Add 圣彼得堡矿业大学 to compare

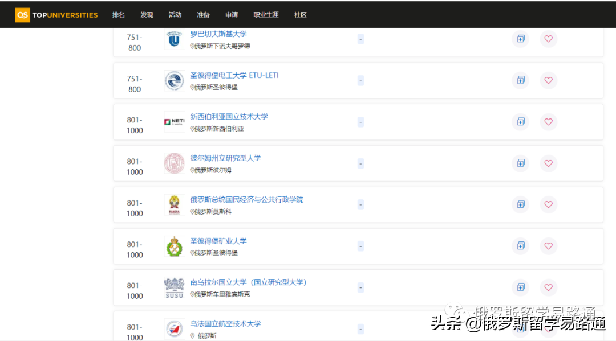(521, 246)
